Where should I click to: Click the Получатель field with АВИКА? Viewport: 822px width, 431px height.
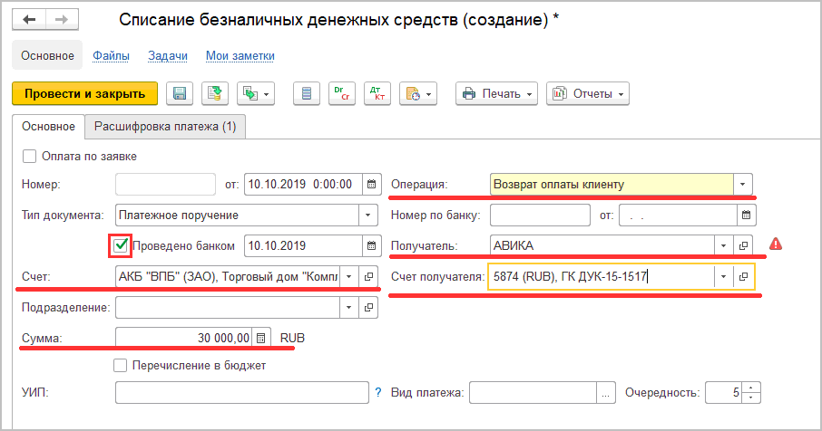pos(602,246)
